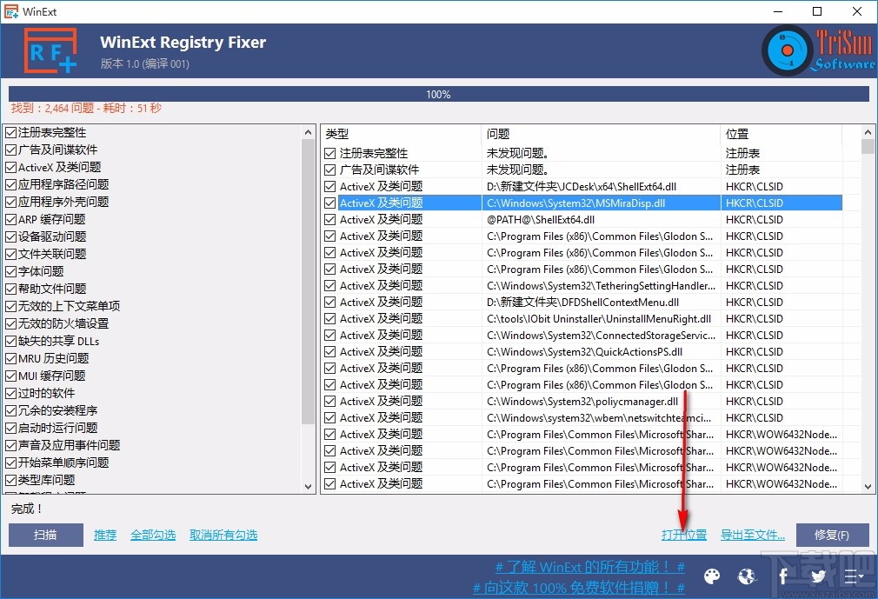Image resolution: width=878 pixels, height=599 pixels.
Task: Click the Twitter icon
Action: (817, 576)
